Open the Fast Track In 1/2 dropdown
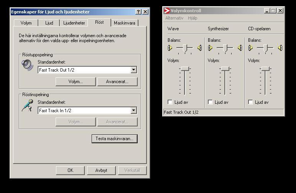The height and width of the screenshot is (193, 296). point(134,110)
